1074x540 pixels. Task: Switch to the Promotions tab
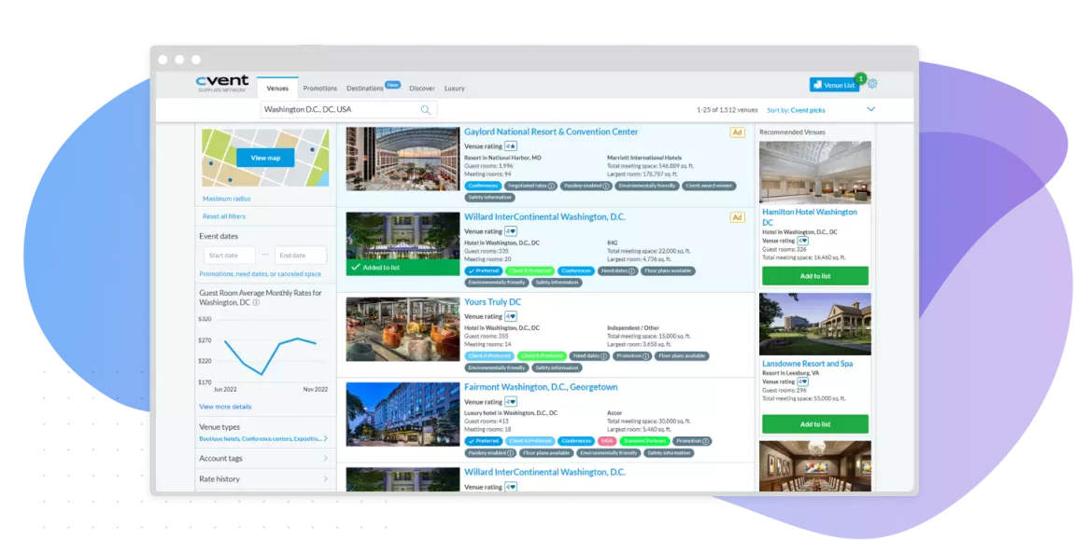tap(320, 89)
